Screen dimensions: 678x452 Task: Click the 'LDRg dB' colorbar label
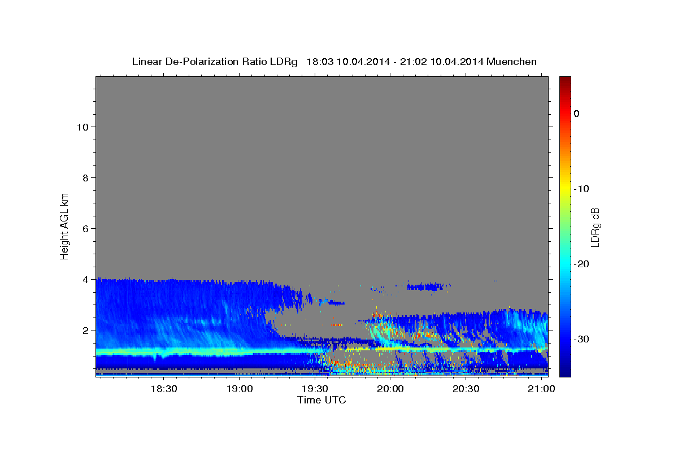[595, 227]
